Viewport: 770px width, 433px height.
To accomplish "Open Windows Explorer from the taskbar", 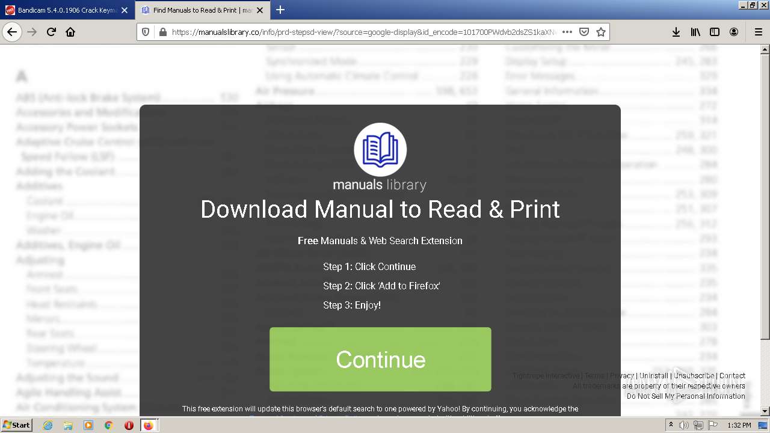I will pos(68,425).
